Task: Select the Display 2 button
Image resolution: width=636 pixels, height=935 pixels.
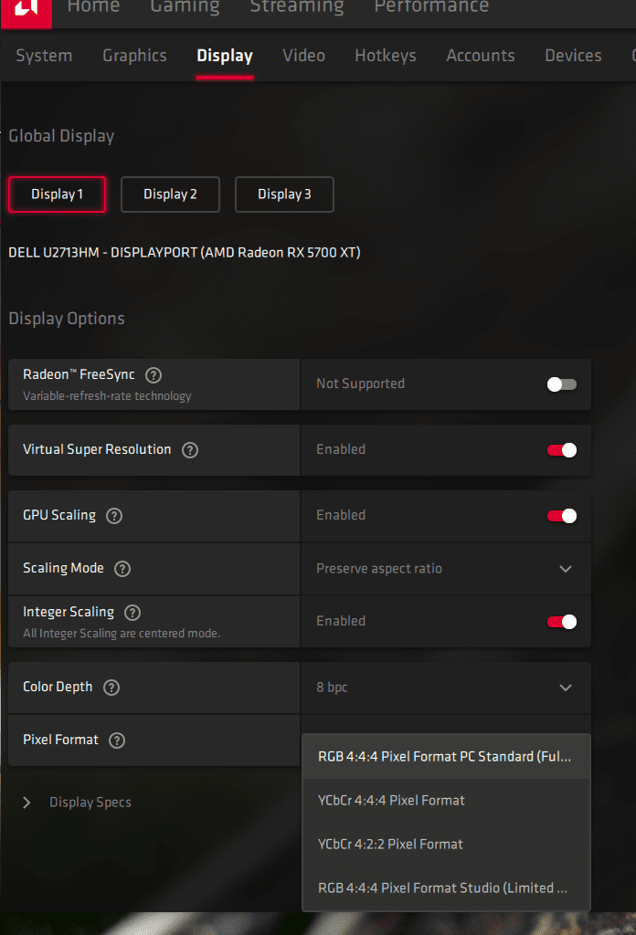Action: pos(170,194)
